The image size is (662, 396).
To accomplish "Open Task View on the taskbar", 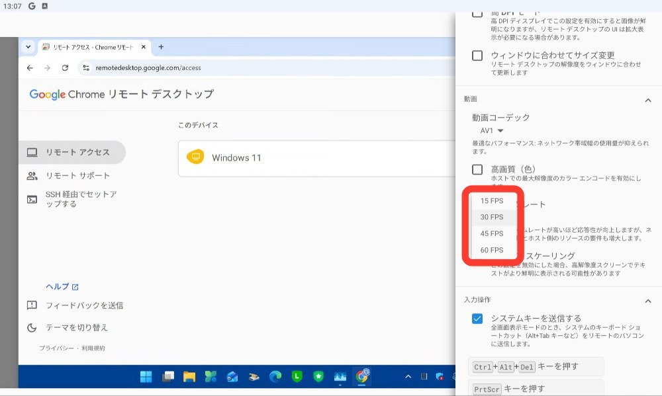I will pyautogui.click(x=167, y=377).
